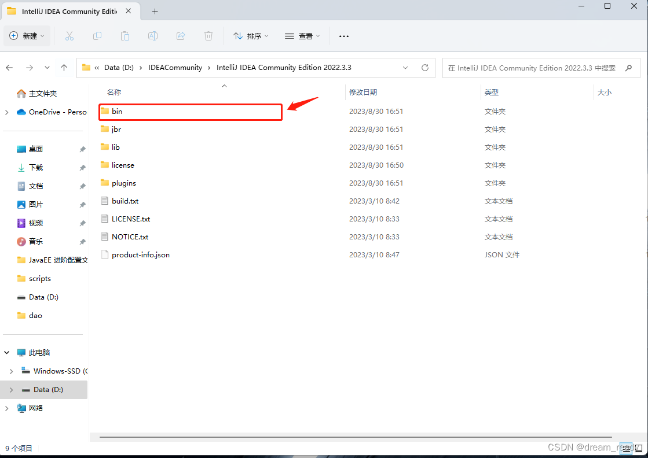This screenshot has height=458, width=648.
Task: Sort by 大小 (Size) column header
Action: (x=604, y=93)
